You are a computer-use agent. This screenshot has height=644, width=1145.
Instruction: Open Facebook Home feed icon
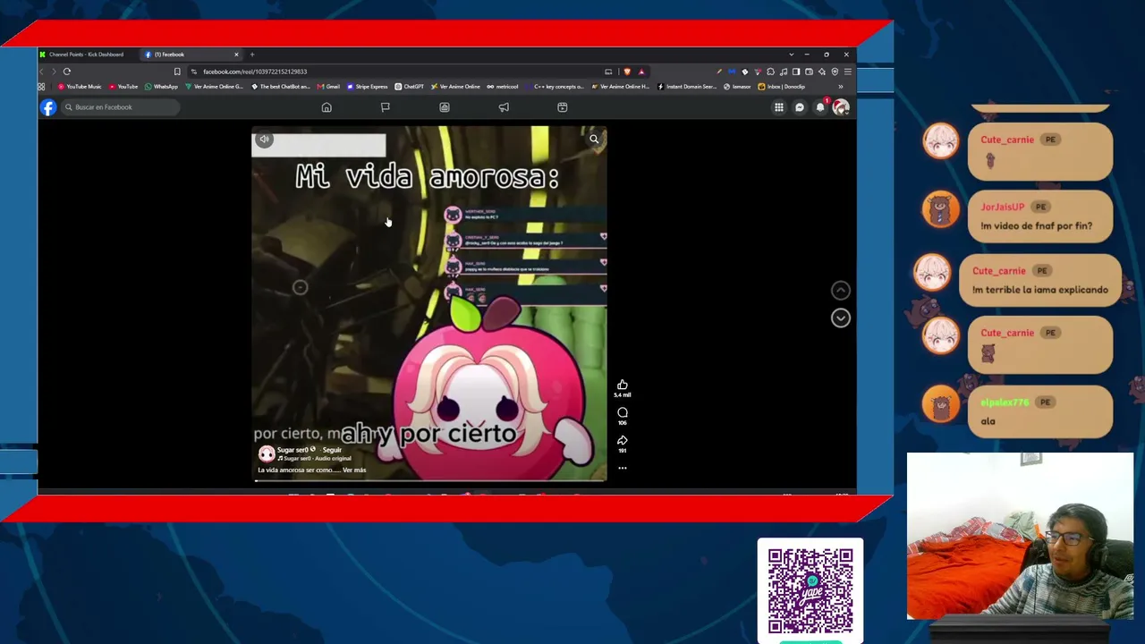327,107
